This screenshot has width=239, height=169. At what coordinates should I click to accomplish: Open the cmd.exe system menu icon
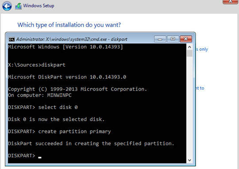pyautogui.click(x=12, y=39)
